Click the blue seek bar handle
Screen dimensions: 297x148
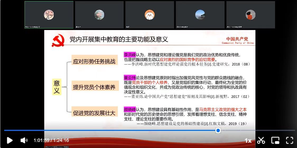coord(218,130)
